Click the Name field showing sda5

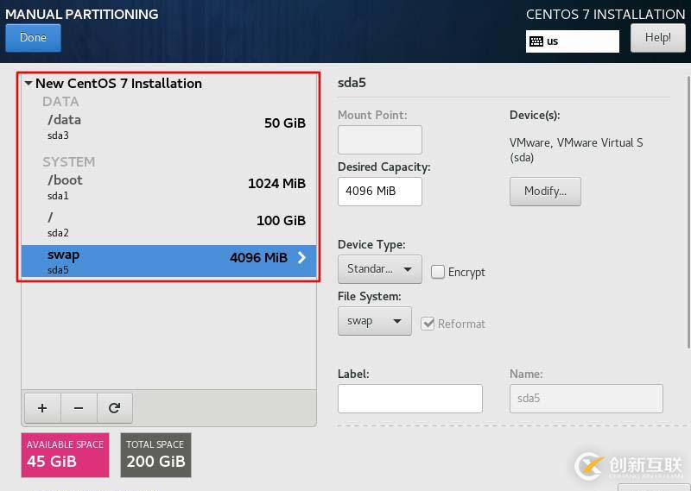coord(586,399)
